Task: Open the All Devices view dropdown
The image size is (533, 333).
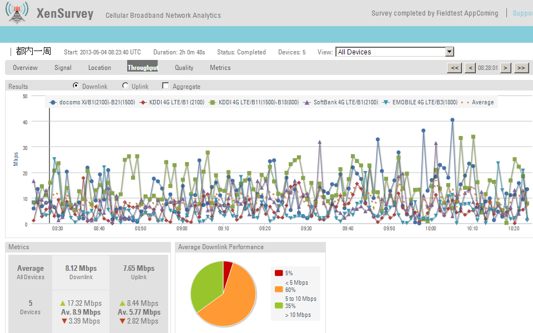Action: click(x=394, y=52)
